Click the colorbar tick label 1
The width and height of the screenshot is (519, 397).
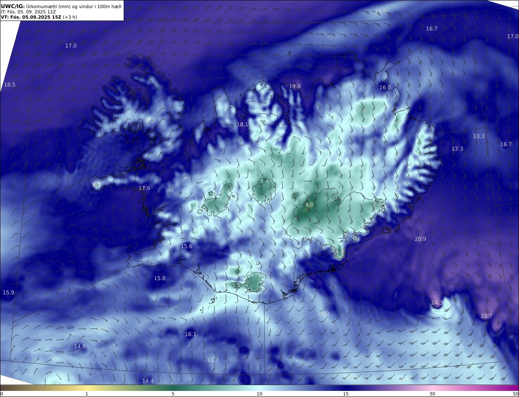(x=86, y=394)
